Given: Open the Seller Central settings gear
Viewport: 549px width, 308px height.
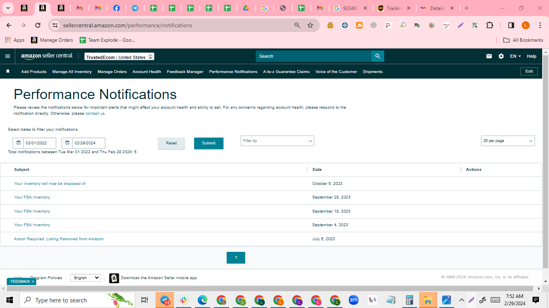Looking at the screenshot, I should tap(501, 56).
